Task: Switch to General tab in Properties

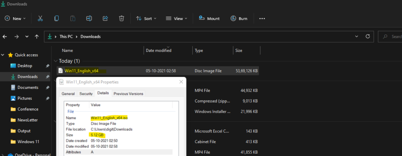Action: [x=68, y=94]
